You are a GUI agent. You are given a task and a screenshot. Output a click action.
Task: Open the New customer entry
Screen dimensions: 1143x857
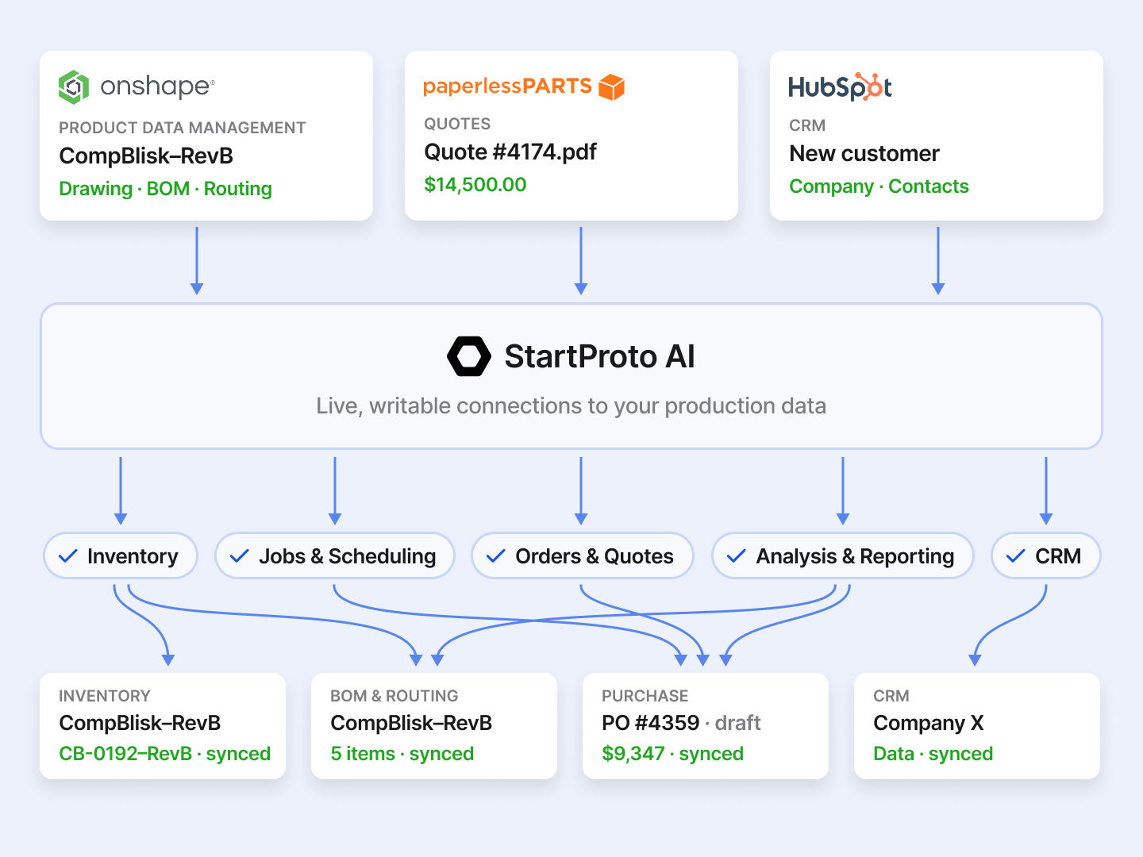tap(864, 153)
